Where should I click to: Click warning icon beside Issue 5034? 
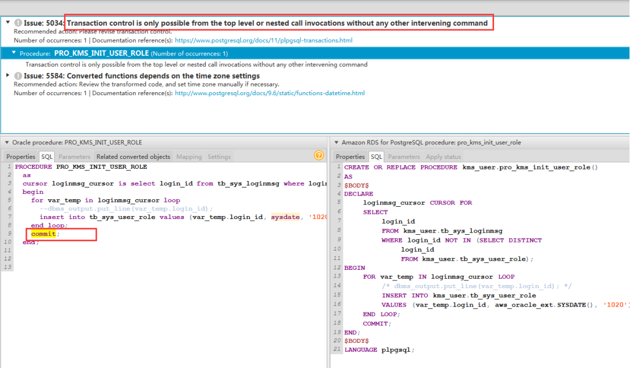click(18, 23)
